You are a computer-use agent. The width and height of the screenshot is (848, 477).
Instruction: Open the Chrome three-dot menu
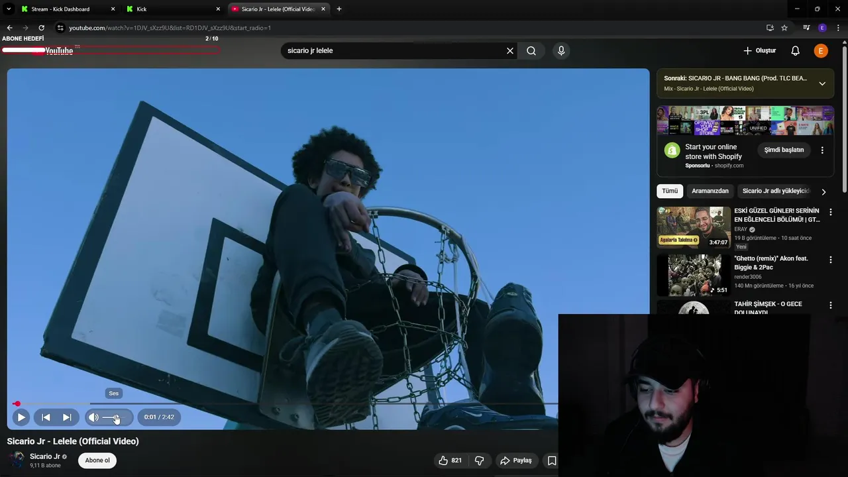point(838,28)
